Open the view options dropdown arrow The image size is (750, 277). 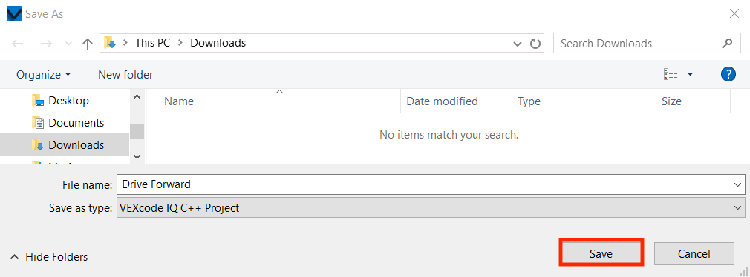690,74
